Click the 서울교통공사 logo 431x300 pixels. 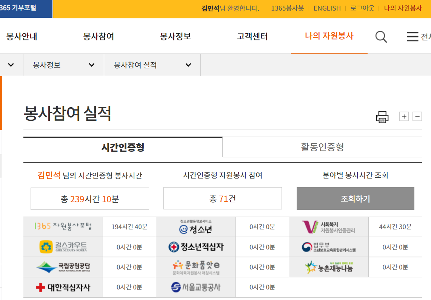[x=196, y=287]
